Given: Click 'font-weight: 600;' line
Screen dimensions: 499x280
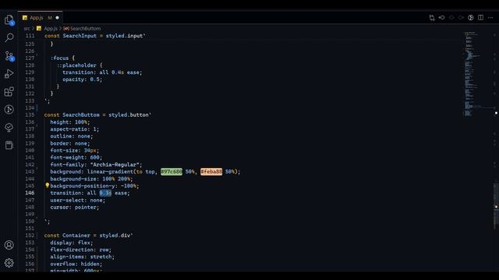Looking at the screenshot, I should pyautogui.click(x=76, y=157).
